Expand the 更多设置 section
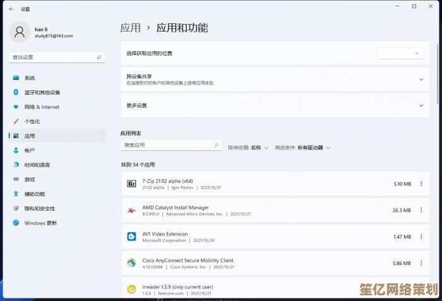The width and height of the screenshot is (442, 301). pos(421,105)
